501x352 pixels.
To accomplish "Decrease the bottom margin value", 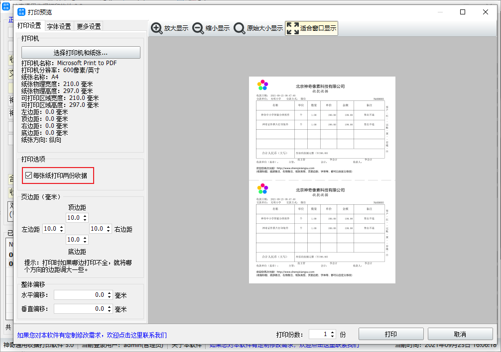I will pyautogui.click(x=85, y=242).
